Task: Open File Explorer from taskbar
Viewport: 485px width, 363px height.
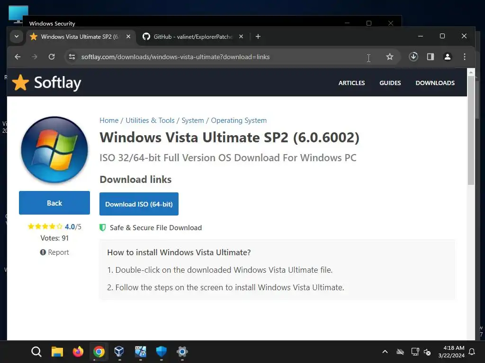Action: click(x=57, y=352)
